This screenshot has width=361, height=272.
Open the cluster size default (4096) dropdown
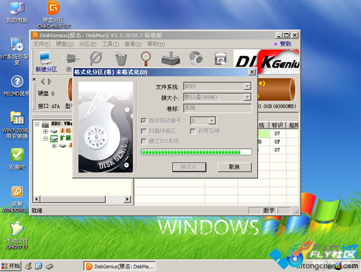pos(247,97)
